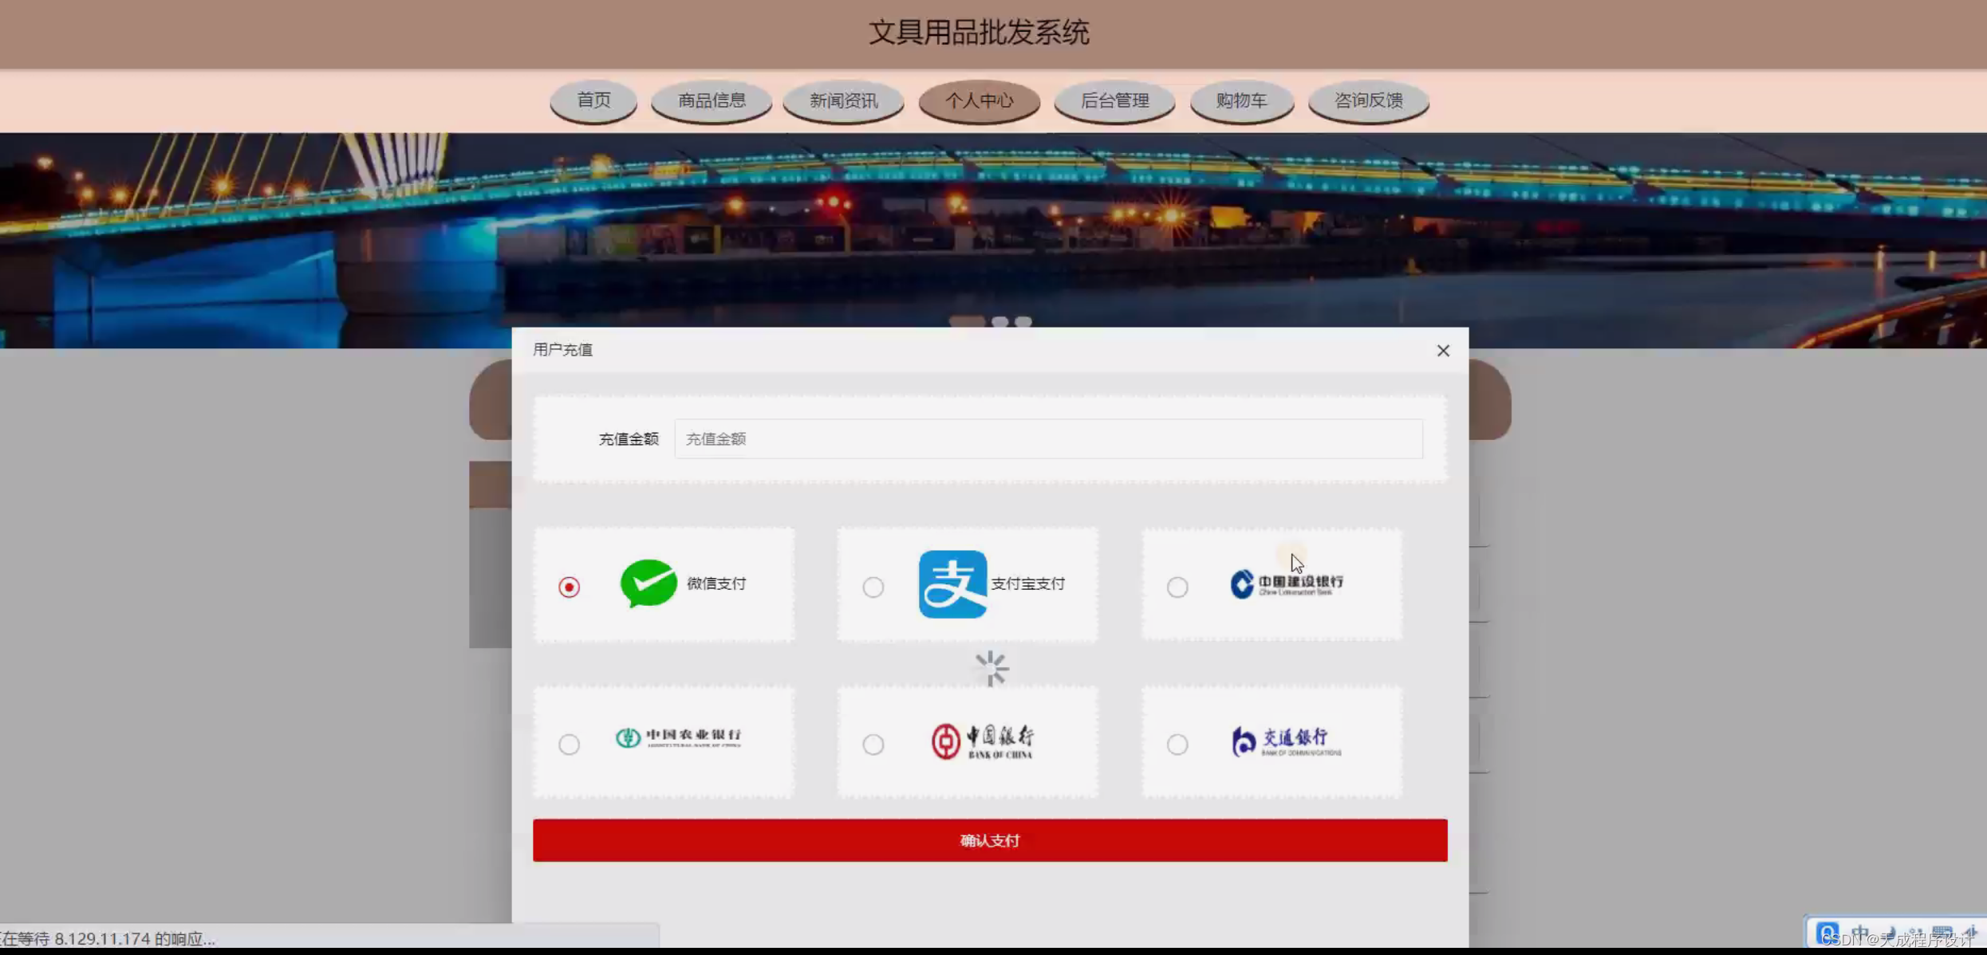Switch to the 购物车 tab
The image size is (1987, 955).
tap(1241, 100)
